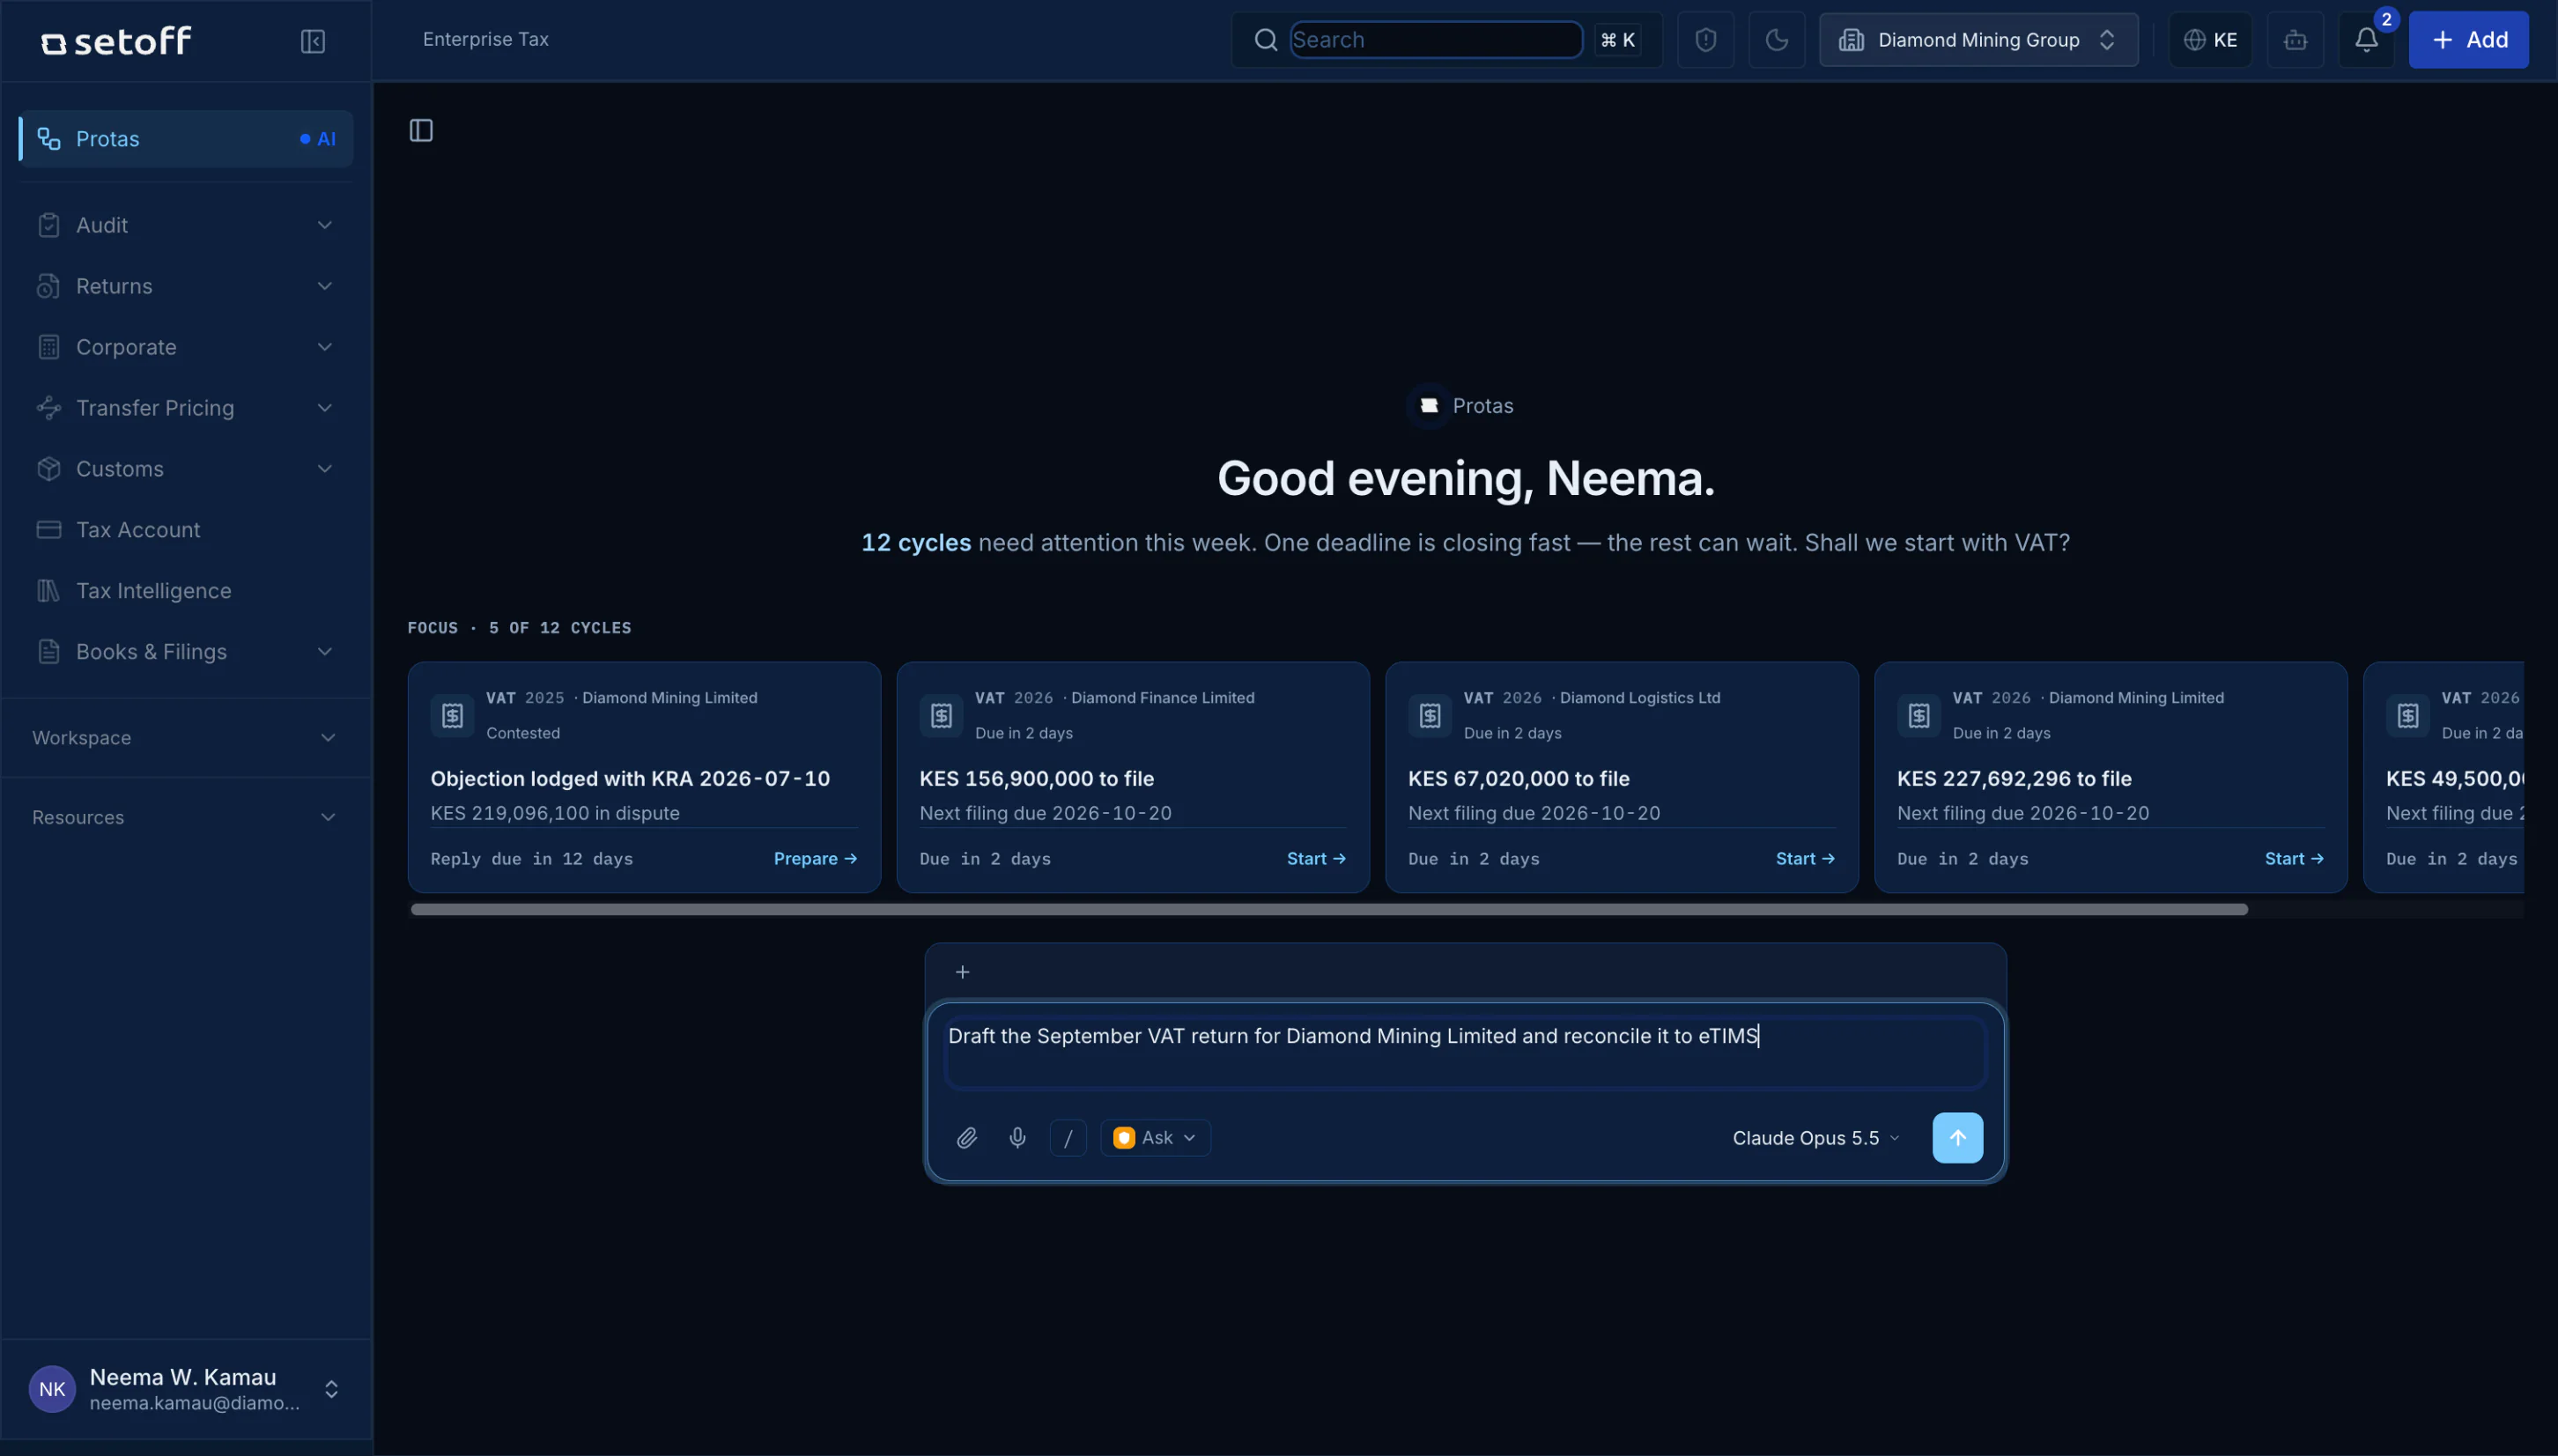
Task: Click the horizontal scrollbar under the cycle cards
Action: point(1329,909)
